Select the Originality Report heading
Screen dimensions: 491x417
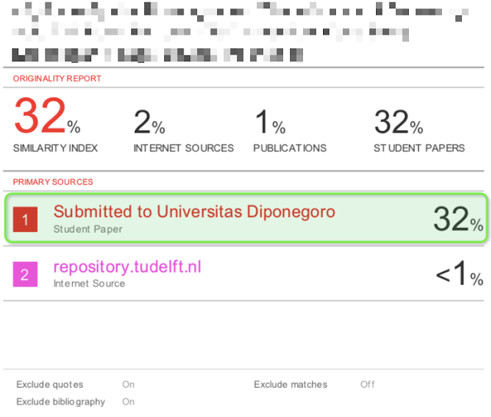tap(57, 78)
